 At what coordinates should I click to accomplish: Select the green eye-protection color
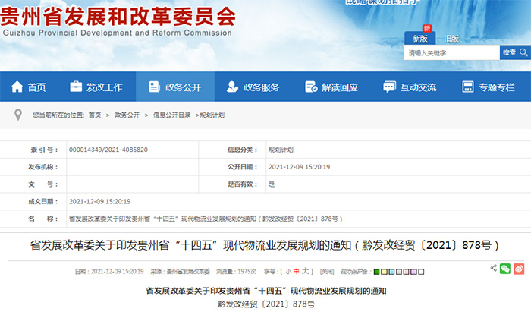tap(376, 272)
